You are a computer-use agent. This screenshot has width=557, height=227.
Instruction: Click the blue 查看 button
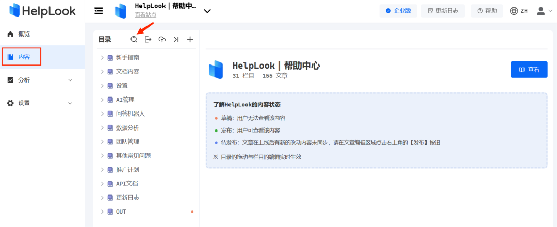529,70
